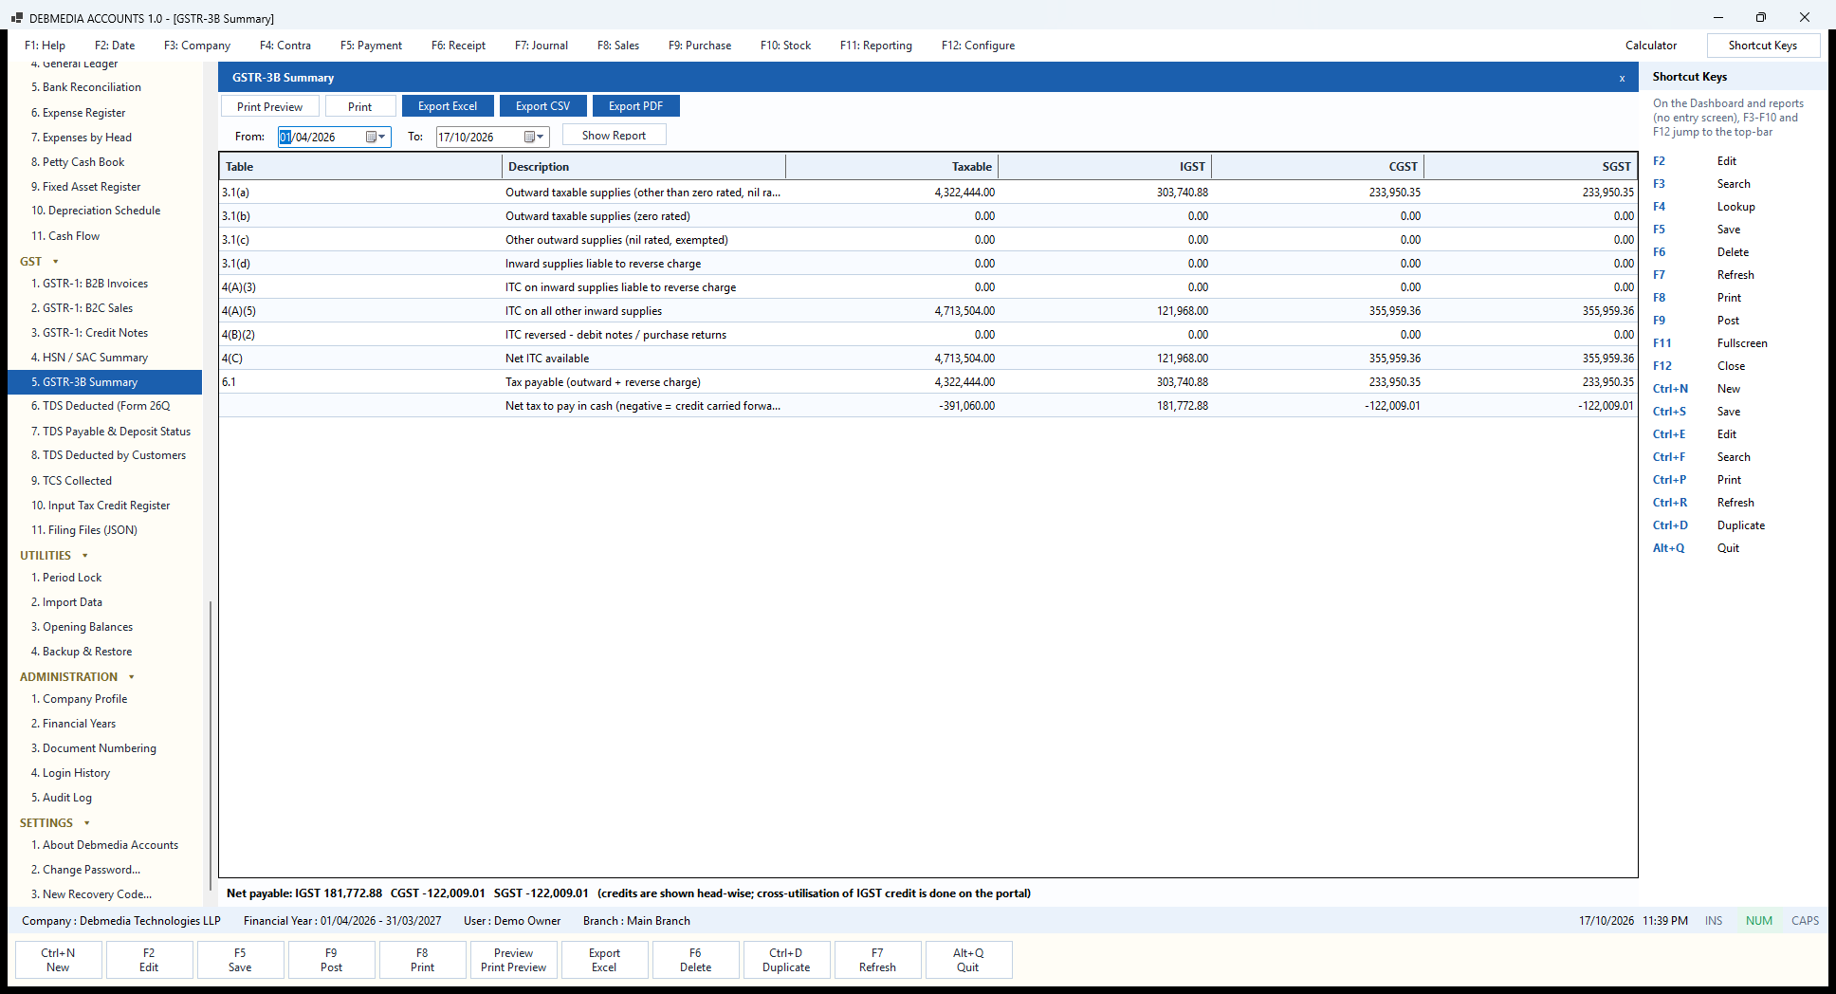Click the sidebar vertical scrollbar
Image resolution: width=1836 pixels, height=994 pixels.
pyautogui.click(x=210, y=745)
